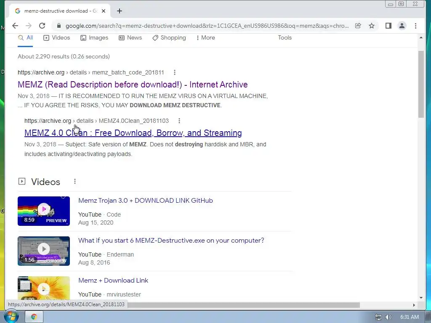Click network icon in system tray
Screen dimensions: 431x323
coord(378,317)
